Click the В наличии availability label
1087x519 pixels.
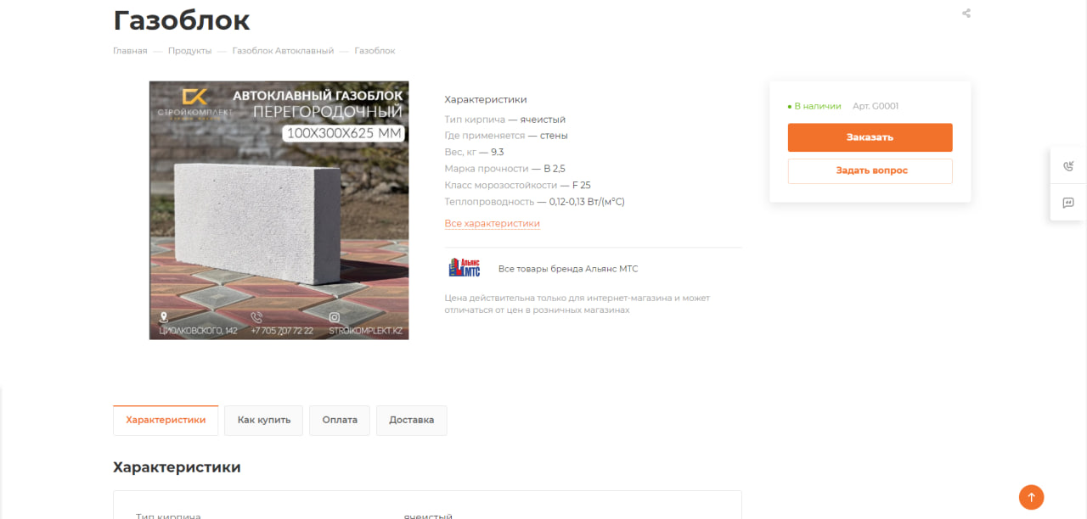(814, 106)
